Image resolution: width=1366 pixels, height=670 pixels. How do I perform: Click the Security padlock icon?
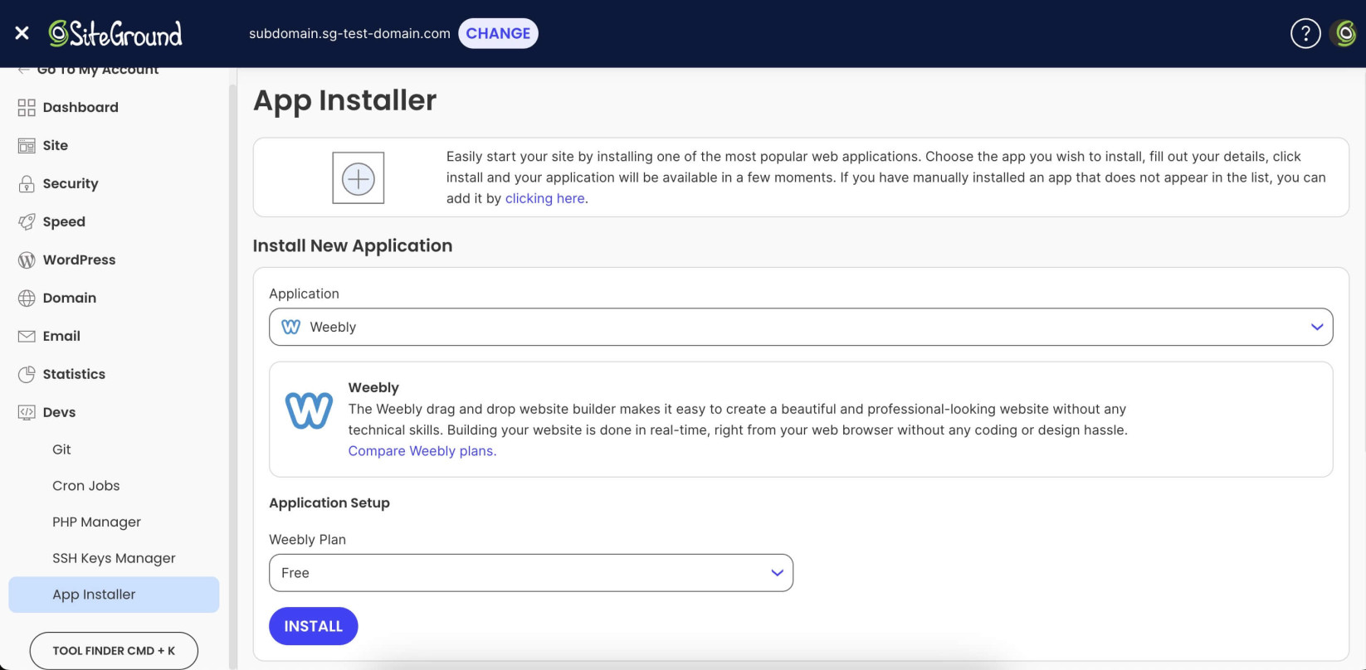[x=27, y=183]
